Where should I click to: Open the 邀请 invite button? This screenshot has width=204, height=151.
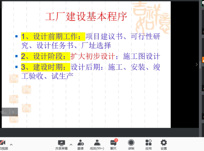pyautogui.click(x=80, y=145)
